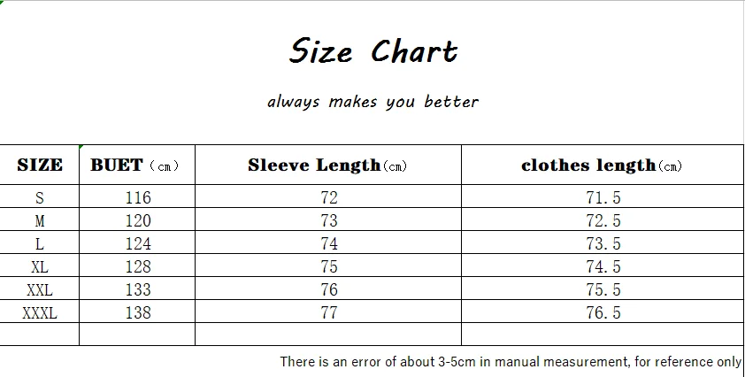Click the manual measurement error note
745x377 pixels.
511,361
